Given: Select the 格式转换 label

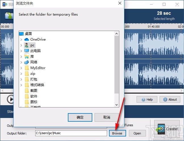Looking at the screenshot, I should [37, 85].
